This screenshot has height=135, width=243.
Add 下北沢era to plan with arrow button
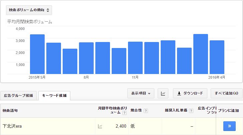[x=229, y=126]
